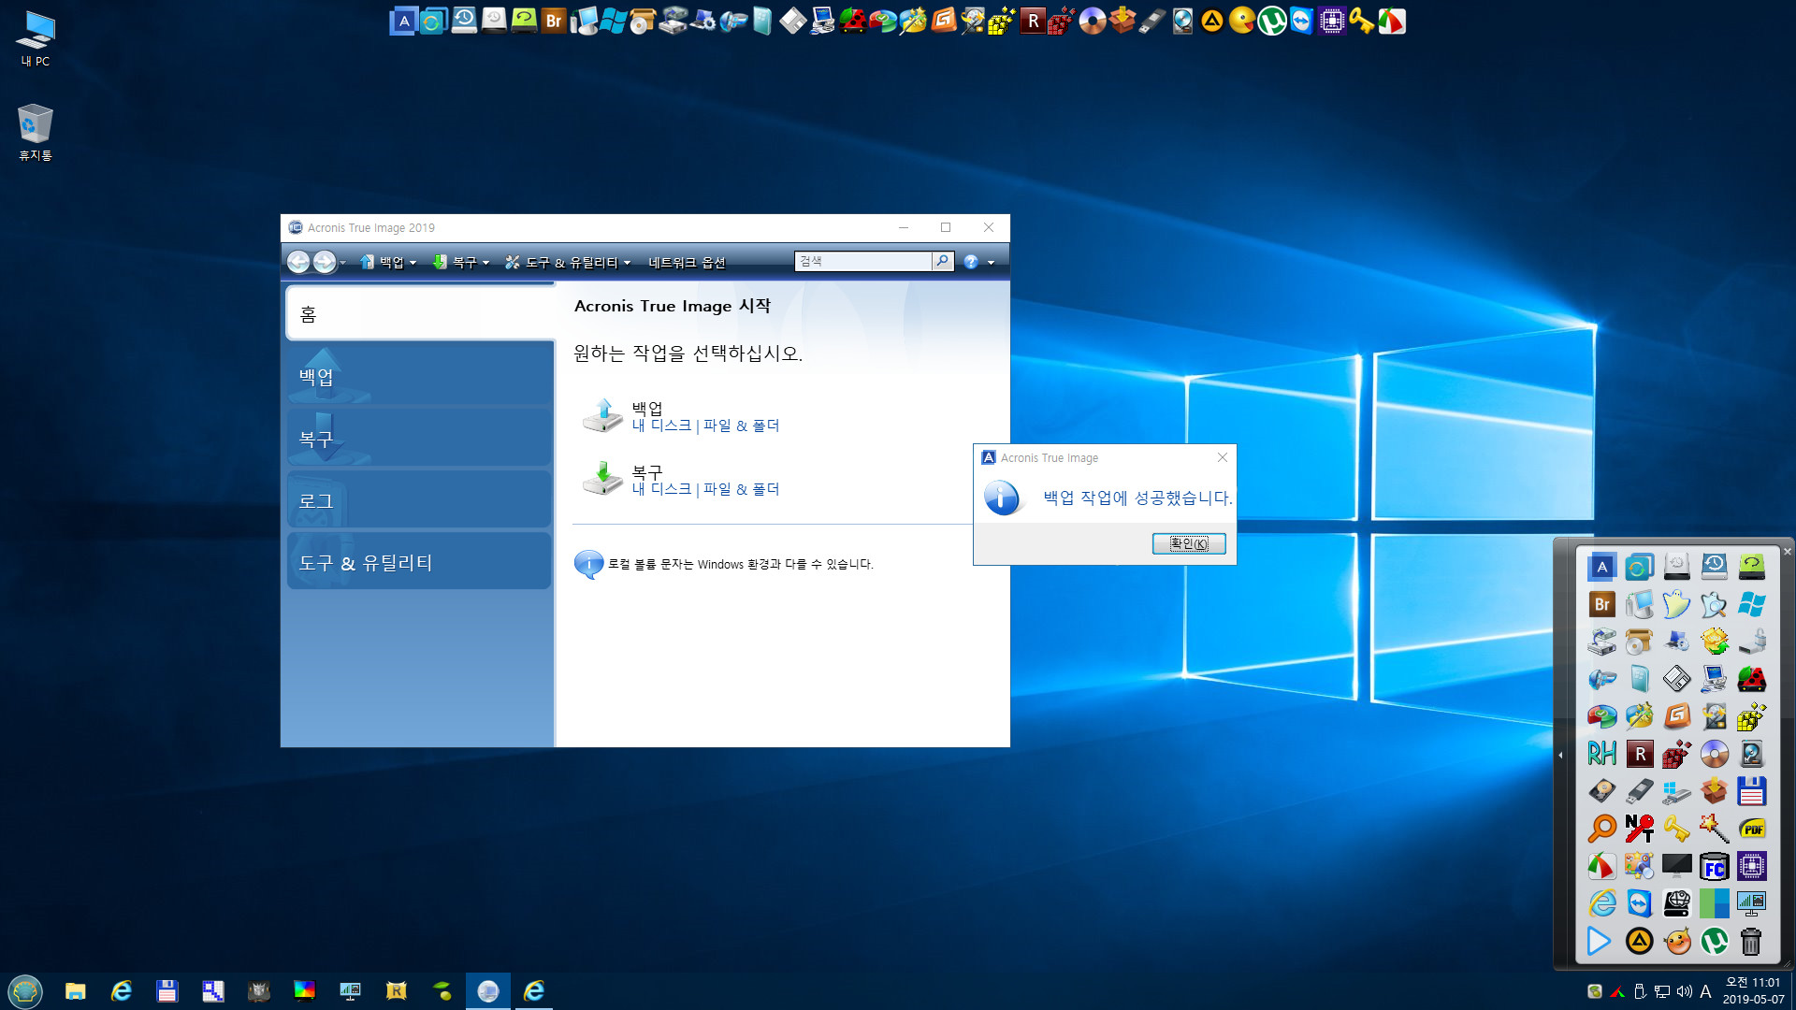Viewport: 1796px width, 1010px height.
Task: Launch Adobe Bridge 'Br' icon in top dock
Action: click(554, 21)
